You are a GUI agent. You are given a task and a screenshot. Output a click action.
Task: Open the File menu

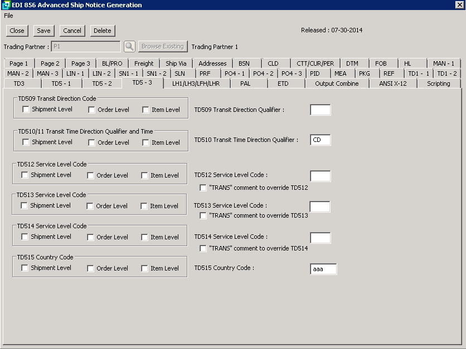8,16
